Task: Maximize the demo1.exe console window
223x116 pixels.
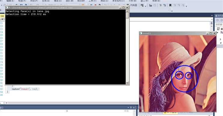Action: click(x=124, y=7)
